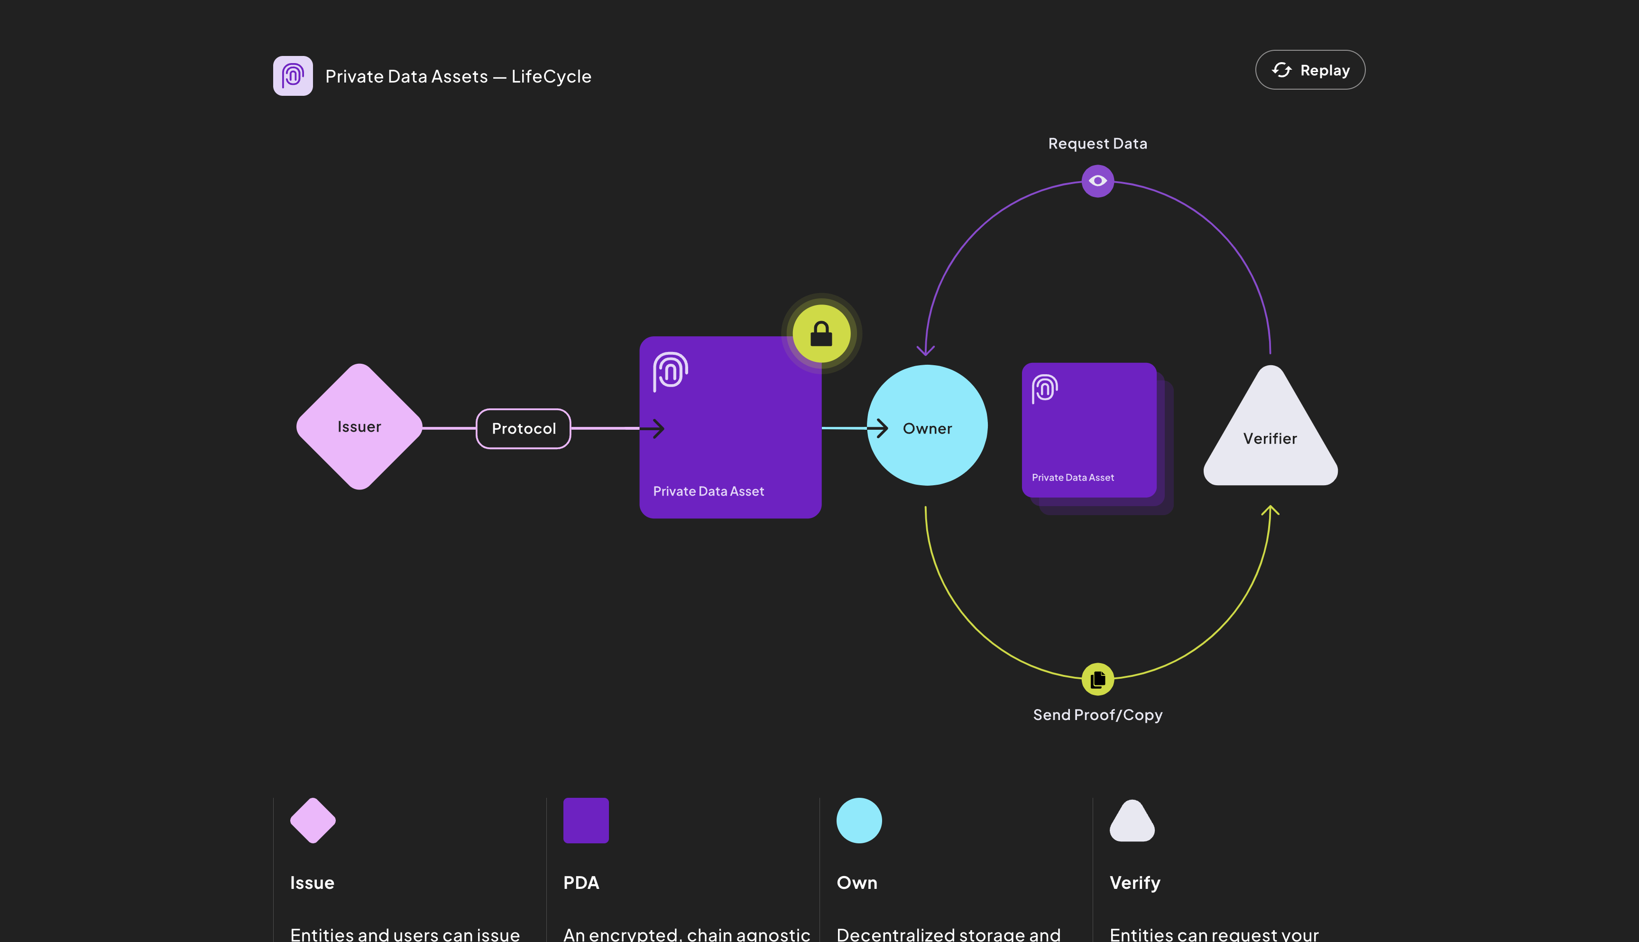Click the stacked small Private Data Asset card
The width and height of the screenshot is (1639, 942).
tap(1088, 430)
